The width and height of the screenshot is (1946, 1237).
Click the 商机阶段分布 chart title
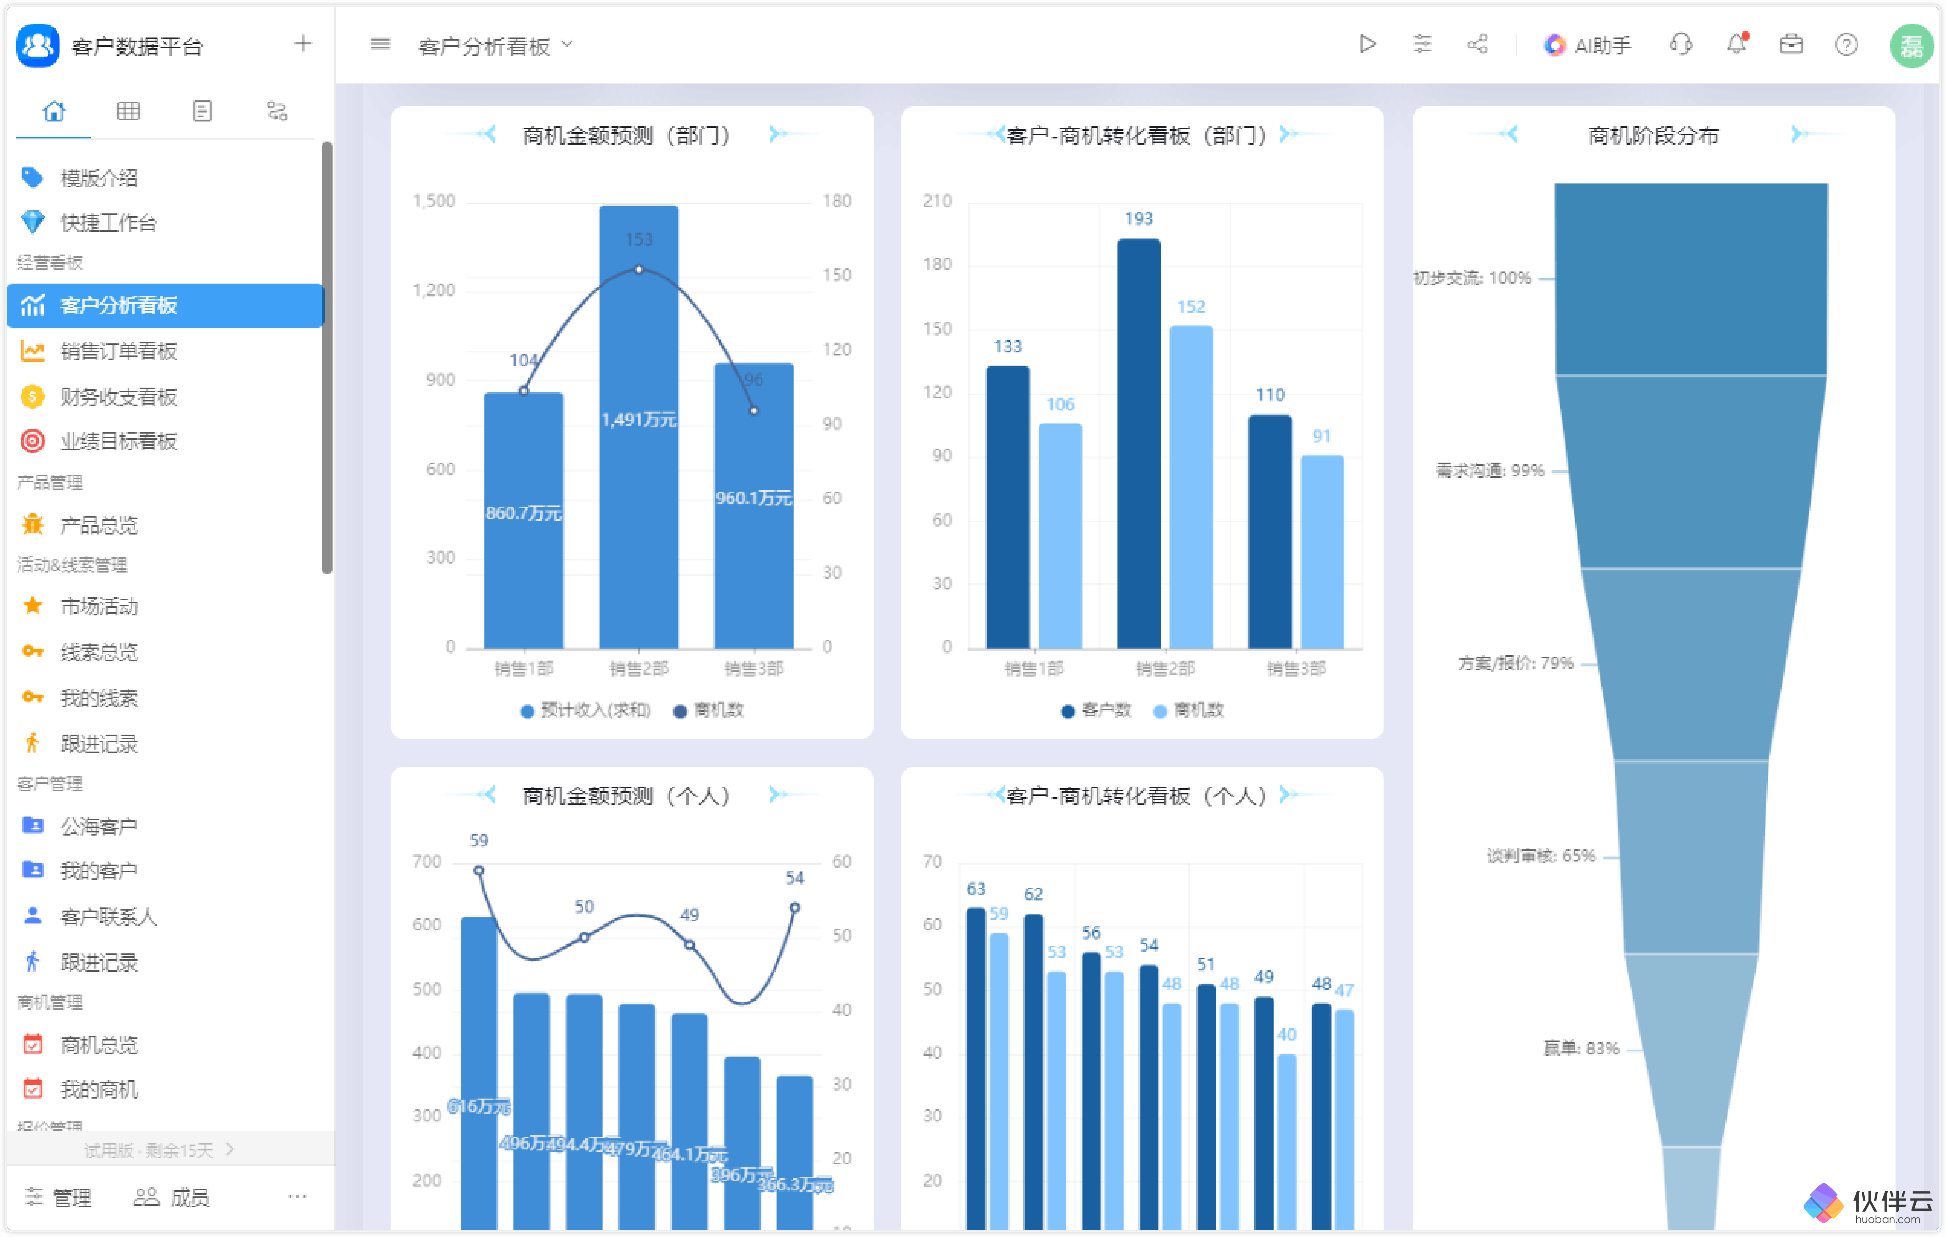(x=1654, y=135)
